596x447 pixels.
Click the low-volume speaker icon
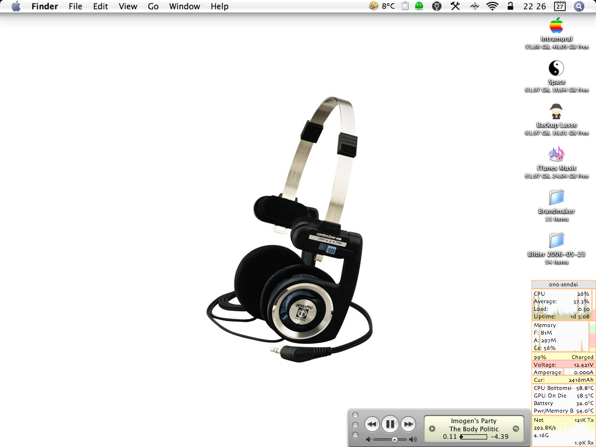point(368,440)
